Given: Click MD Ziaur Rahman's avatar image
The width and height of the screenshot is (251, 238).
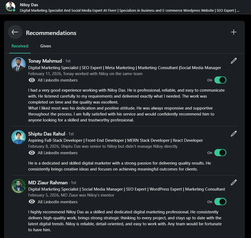Looking at the screenshot, I should pos(18,186).
